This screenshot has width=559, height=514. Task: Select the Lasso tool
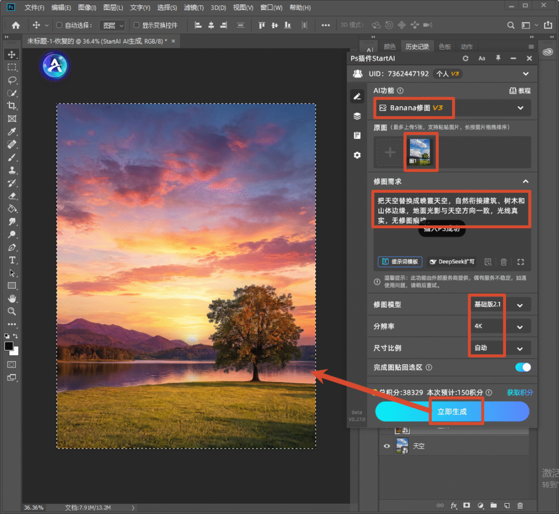point(12,80)
